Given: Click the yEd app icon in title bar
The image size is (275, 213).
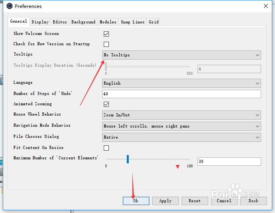Looking at the screenshot, I should (10, 6).
